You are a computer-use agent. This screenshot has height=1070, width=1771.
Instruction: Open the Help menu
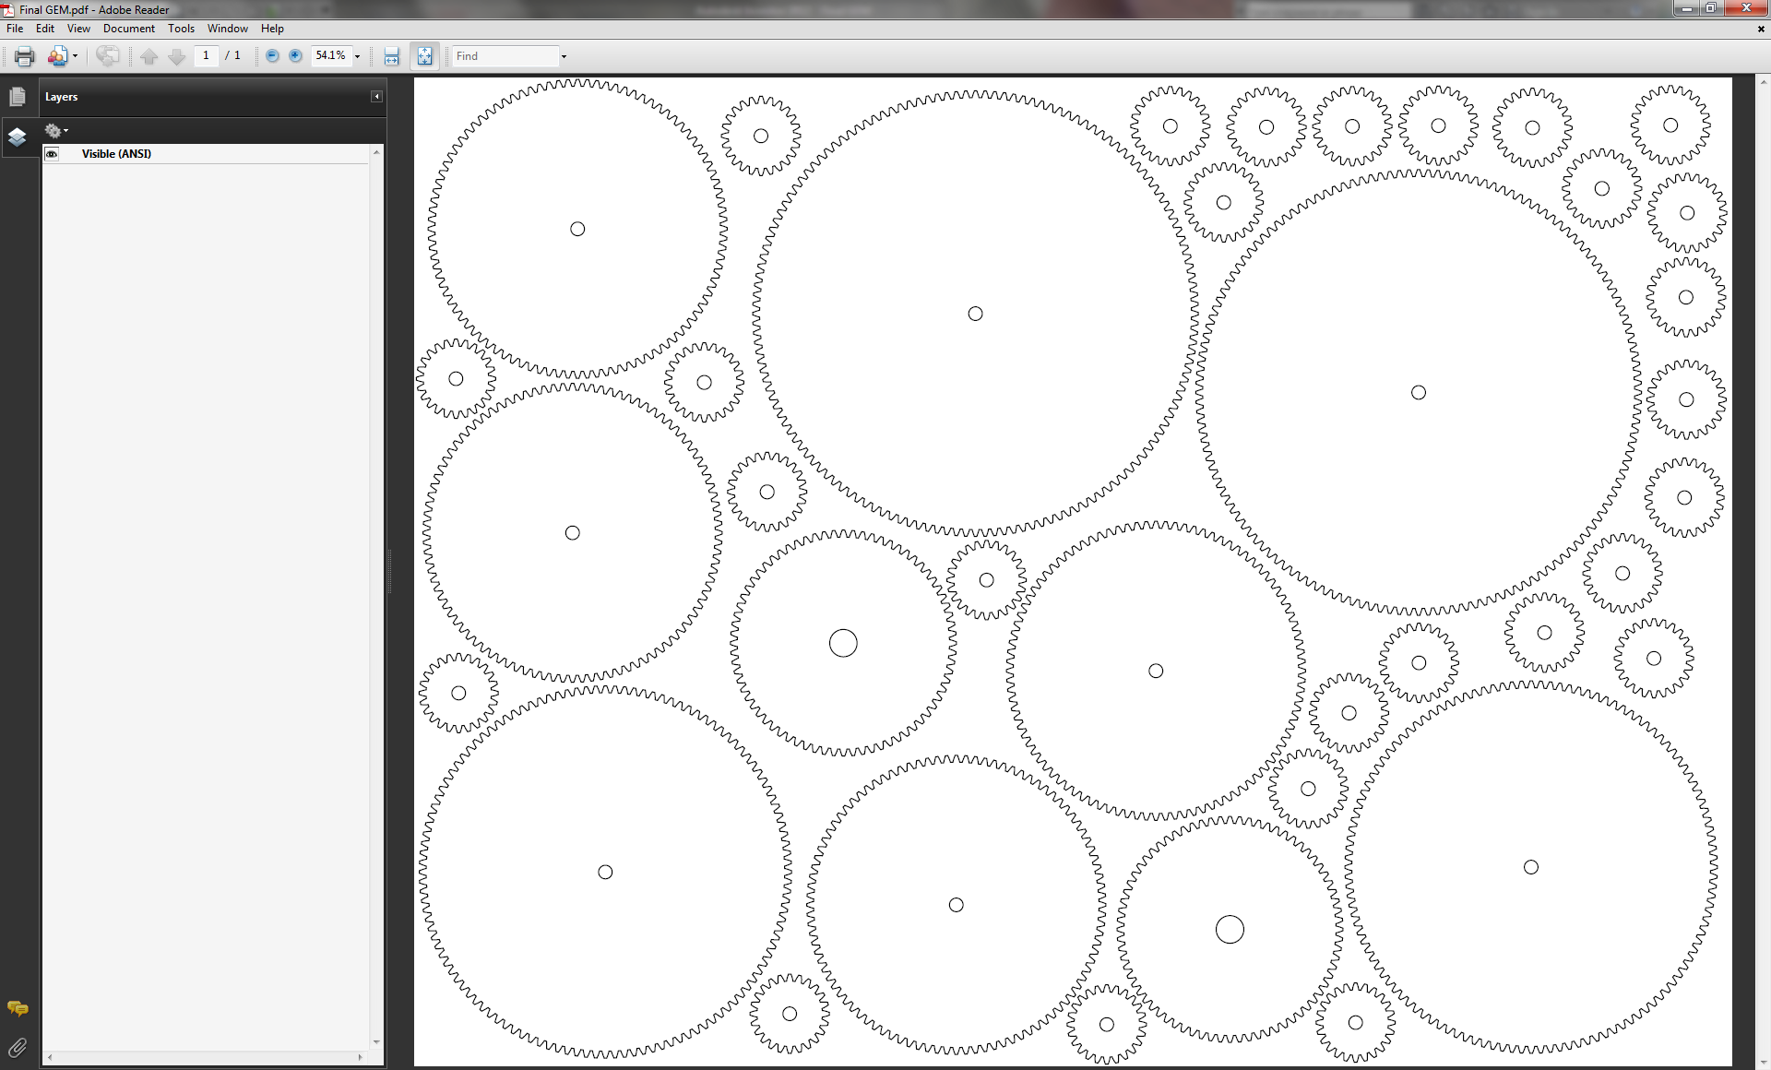point(272,29)
